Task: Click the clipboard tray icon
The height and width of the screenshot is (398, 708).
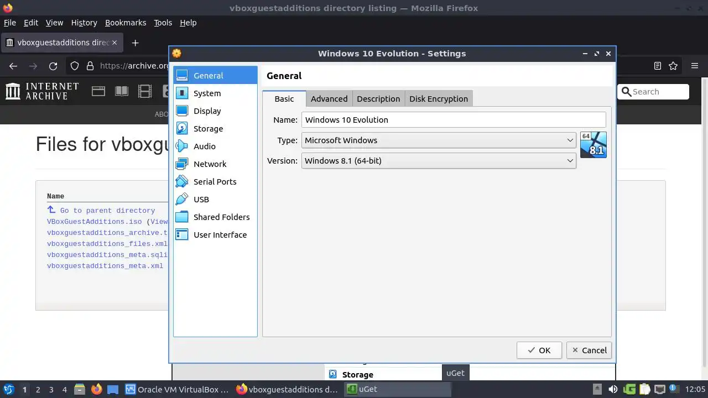Action: (644, 389)
